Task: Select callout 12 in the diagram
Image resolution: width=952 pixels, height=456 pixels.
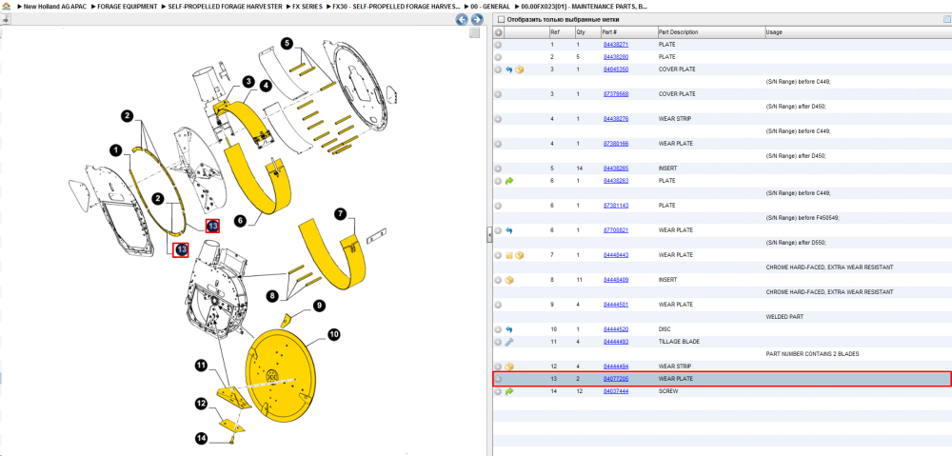Action: coord(201,404)
